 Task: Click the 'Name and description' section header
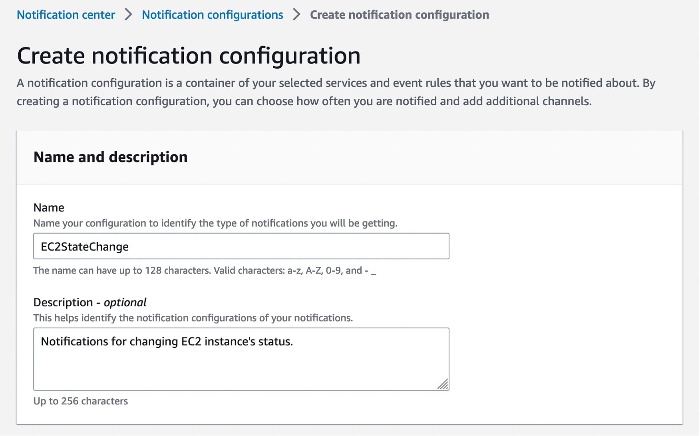[111, 157]
